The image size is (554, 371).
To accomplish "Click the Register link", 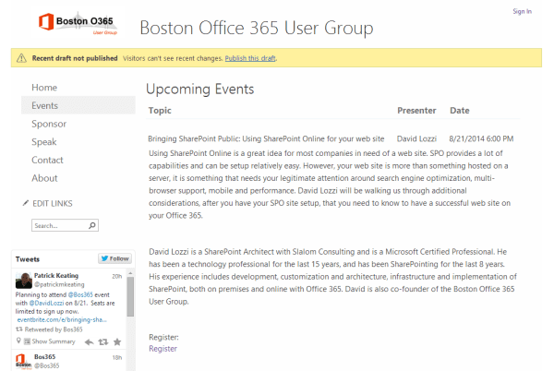I will tap(163, 349).
